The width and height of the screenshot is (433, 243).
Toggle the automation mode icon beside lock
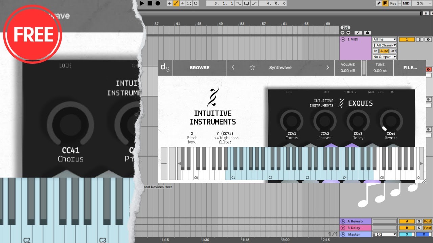(358, 33)
